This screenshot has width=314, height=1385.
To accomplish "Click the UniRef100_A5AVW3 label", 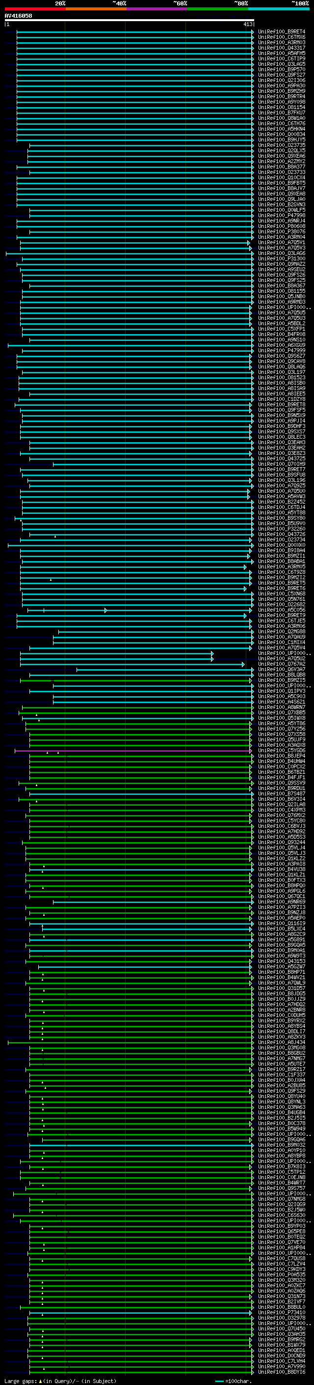I will pos(281,496).
